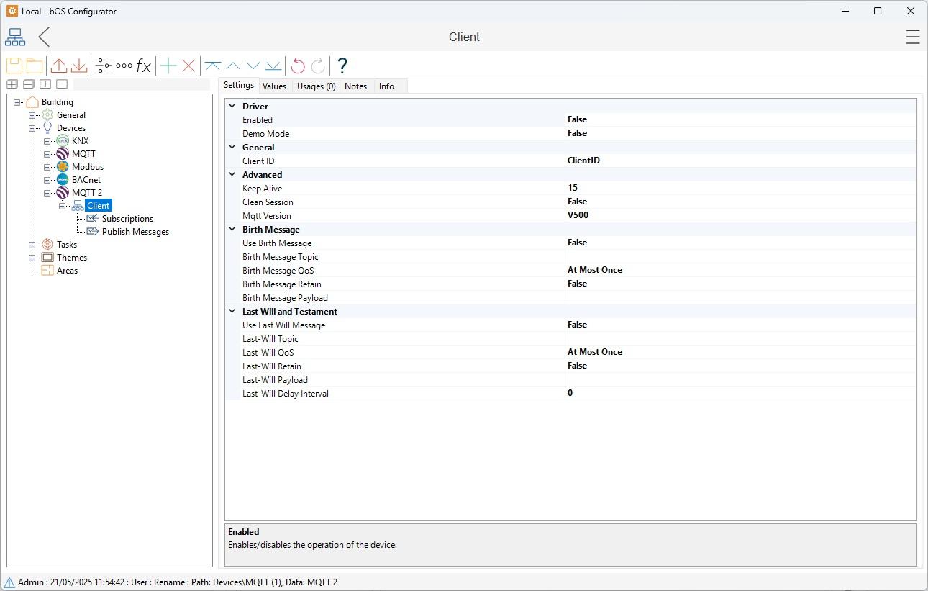This screenshot has width=928, height=591.
Task: Move the item to the bottom
Action: pos(273,66)
